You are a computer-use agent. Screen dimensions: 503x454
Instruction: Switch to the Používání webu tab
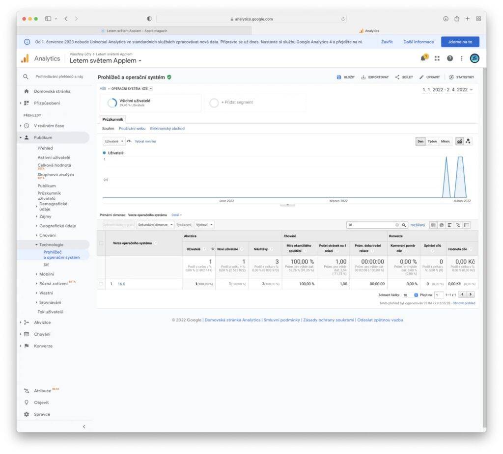pos(132,129)
